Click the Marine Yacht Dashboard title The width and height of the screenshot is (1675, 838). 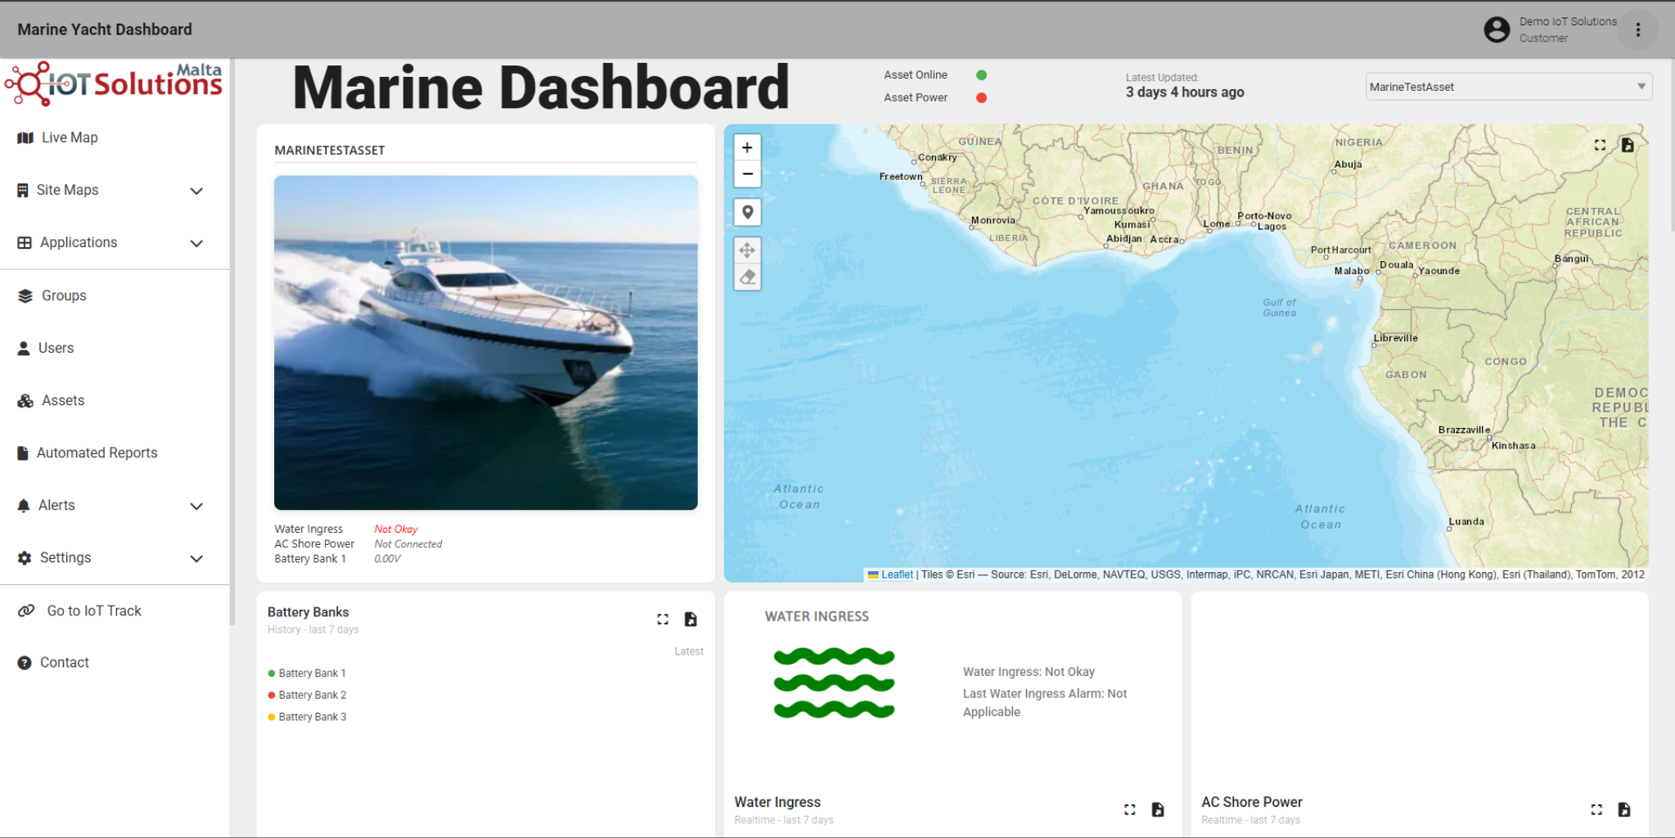point(105,29)
